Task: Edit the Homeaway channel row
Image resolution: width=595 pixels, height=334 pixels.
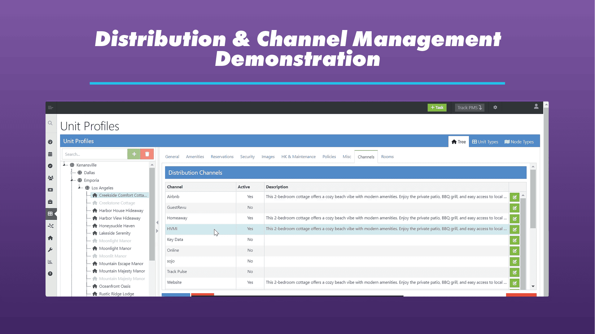Action: pos(514,219)
